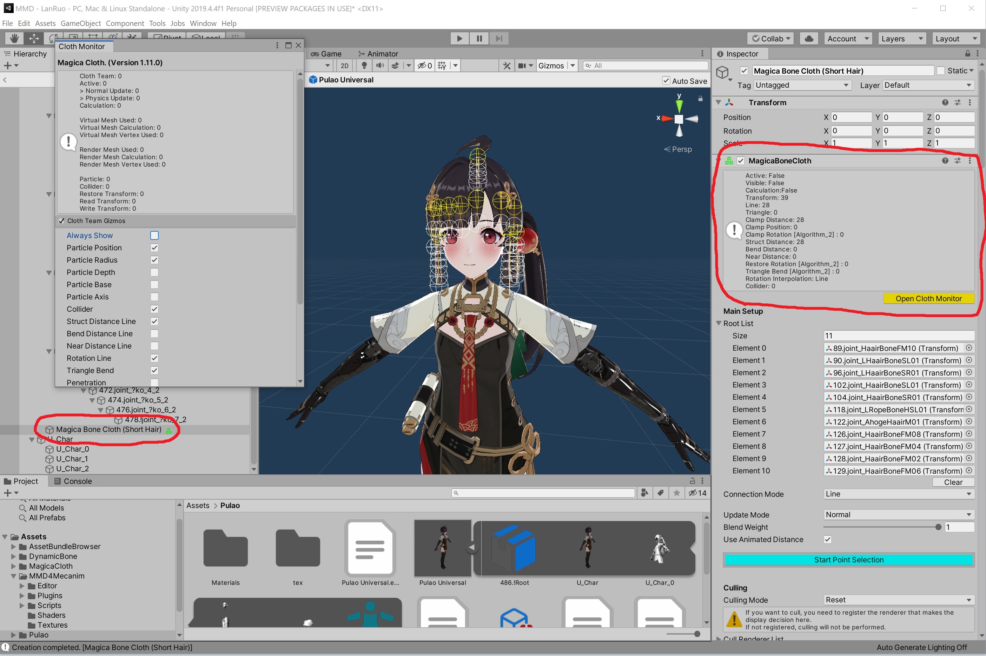Toggle Use Animated Distance checkbox
This screenshot has height=656, width=986.
coord(827,539)
